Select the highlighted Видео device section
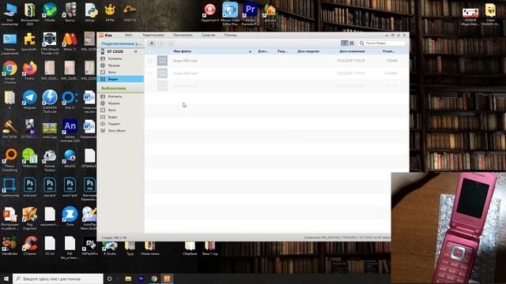 point(120,79)
